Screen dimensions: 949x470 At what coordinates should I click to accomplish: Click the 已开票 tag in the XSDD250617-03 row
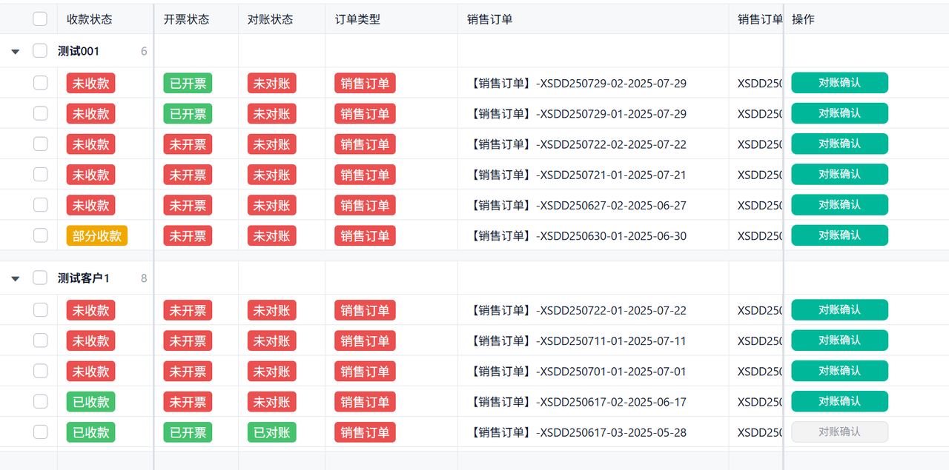tap(188, 432)
